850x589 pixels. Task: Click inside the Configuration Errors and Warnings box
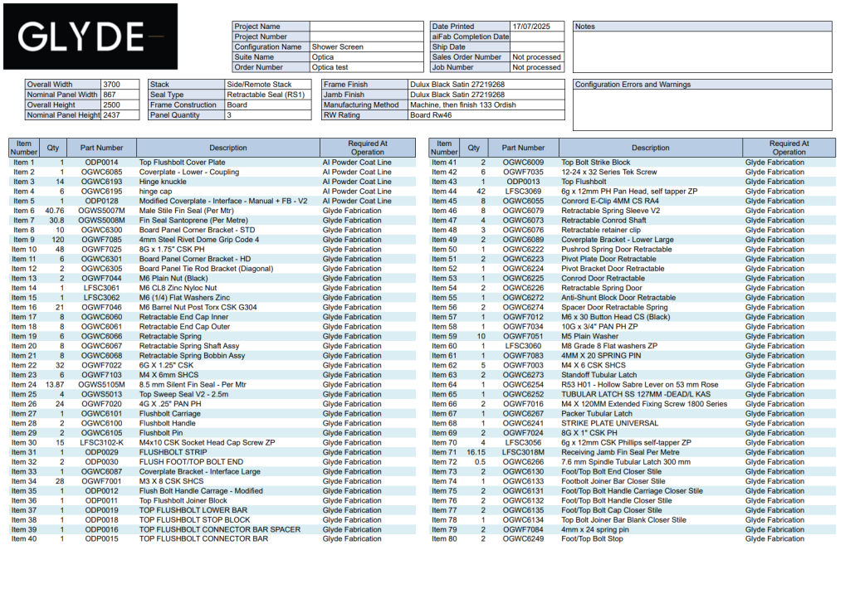click(x=702, y=110)
